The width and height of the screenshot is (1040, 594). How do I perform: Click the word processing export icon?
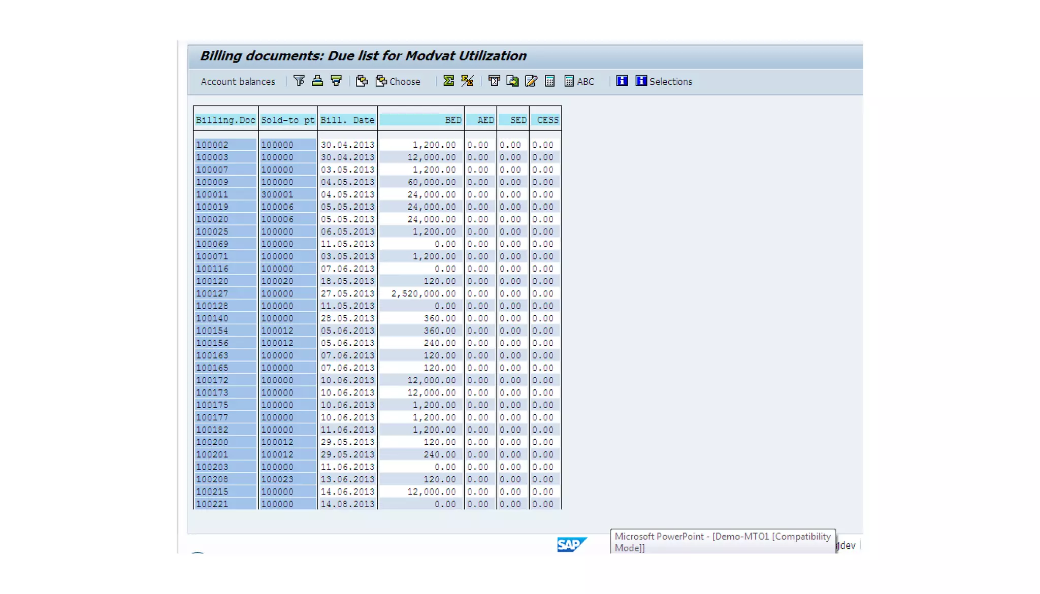click(494, 81)
